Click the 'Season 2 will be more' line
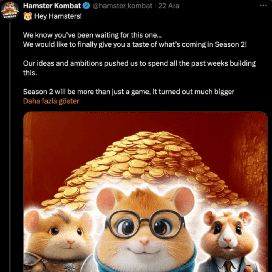The height and width of the screenshot is (272, 272). (x=128, y=92)
